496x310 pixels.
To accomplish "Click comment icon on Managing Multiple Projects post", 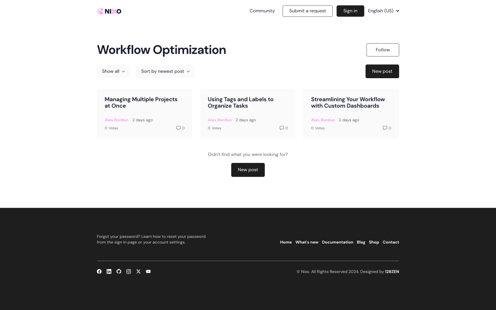I will click(x=178, y=128).
